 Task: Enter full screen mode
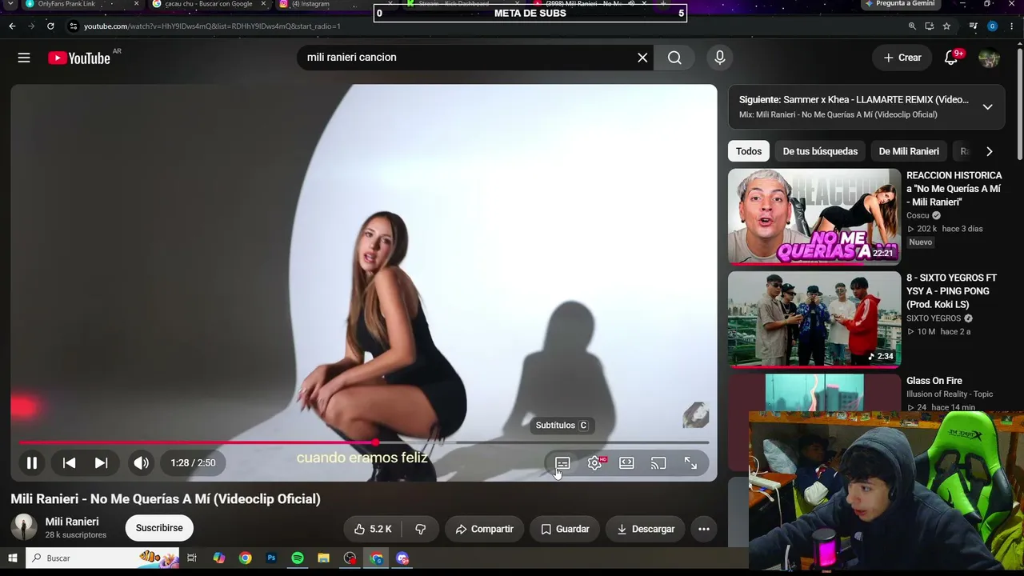tap(690, 463)
